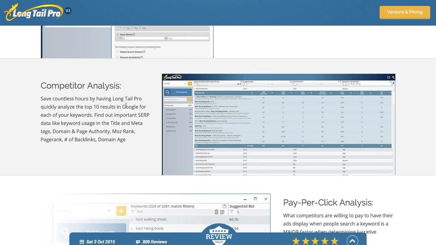This screenshot has height=245, width=436.
Task: Toggle the High competition checkbox
Action: pos(140,28)
